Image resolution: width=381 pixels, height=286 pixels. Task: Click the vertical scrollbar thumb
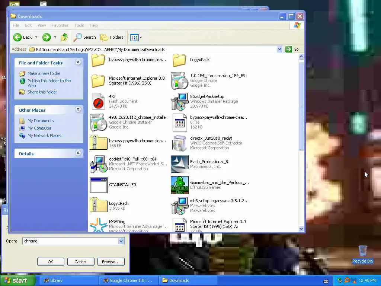301,106
